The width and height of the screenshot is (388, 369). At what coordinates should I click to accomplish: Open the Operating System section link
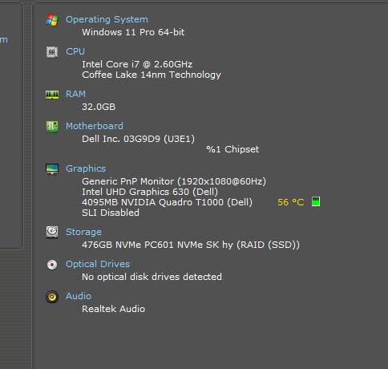(107, 19)
